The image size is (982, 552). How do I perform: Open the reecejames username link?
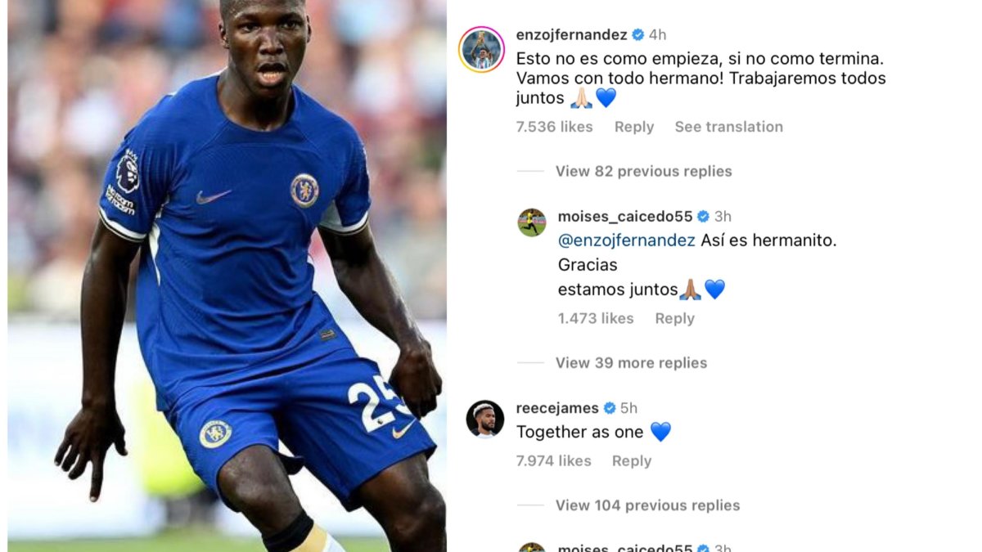coord(557,408)
